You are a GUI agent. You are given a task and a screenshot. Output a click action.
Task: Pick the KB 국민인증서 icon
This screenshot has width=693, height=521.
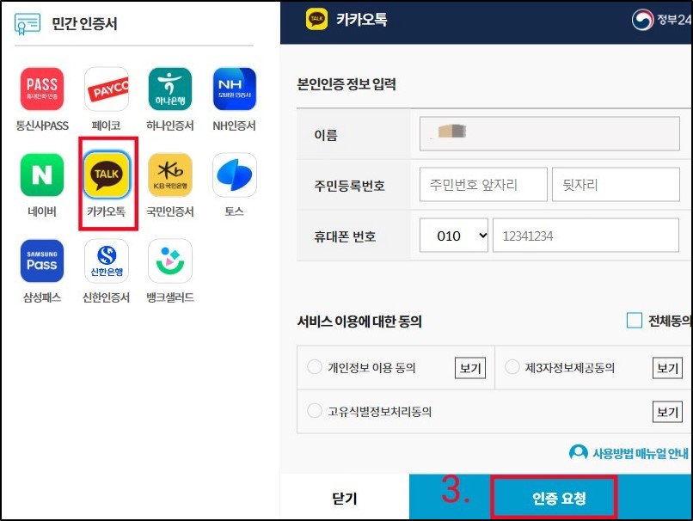(x=170, y=175)
